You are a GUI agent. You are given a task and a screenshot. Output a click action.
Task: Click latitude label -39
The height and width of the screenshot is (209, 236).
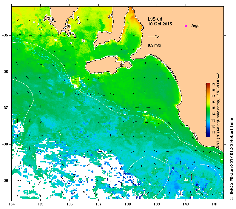coord(5,181)
